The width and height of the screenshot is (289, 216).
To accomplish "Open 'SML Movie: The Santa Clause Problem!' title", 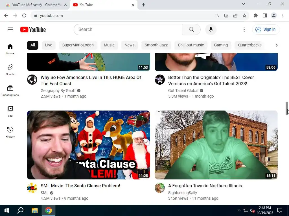I will pyautogui.click(x=80, y=186).
